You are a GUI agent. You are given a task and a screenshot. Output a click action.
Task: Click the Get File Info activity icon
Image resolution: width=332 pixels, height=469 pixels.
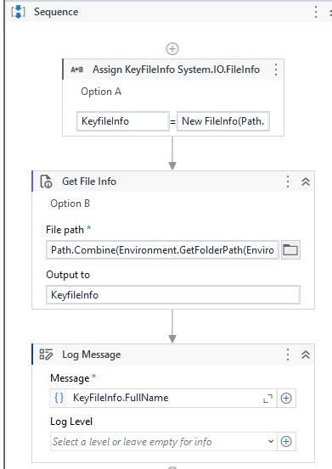pos(46,181)
